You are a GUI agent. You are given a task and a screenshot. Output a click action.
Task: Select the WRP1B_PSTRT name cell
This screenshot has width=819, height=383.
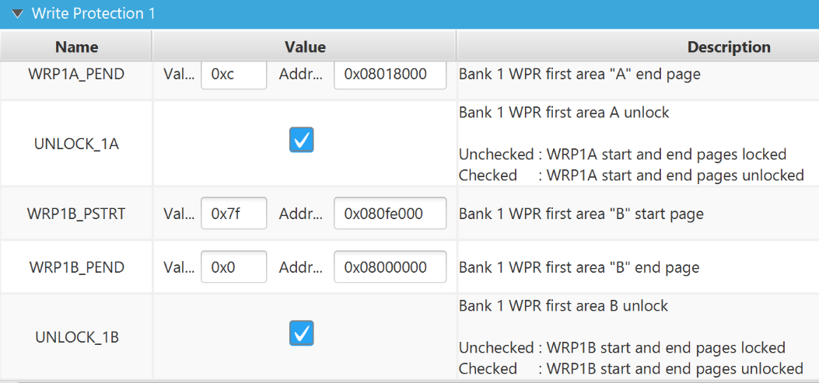coord(76,214)
